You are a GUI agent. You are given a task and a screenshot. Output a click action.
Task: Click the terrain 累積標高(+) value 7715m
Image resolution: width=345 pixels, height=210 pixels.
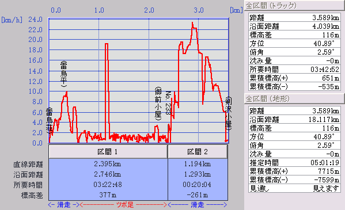pyautogui.click(x=329, y=171)
